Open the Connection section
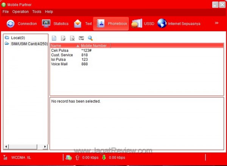This screenshot has width=227, height=166. click(22, 24)
